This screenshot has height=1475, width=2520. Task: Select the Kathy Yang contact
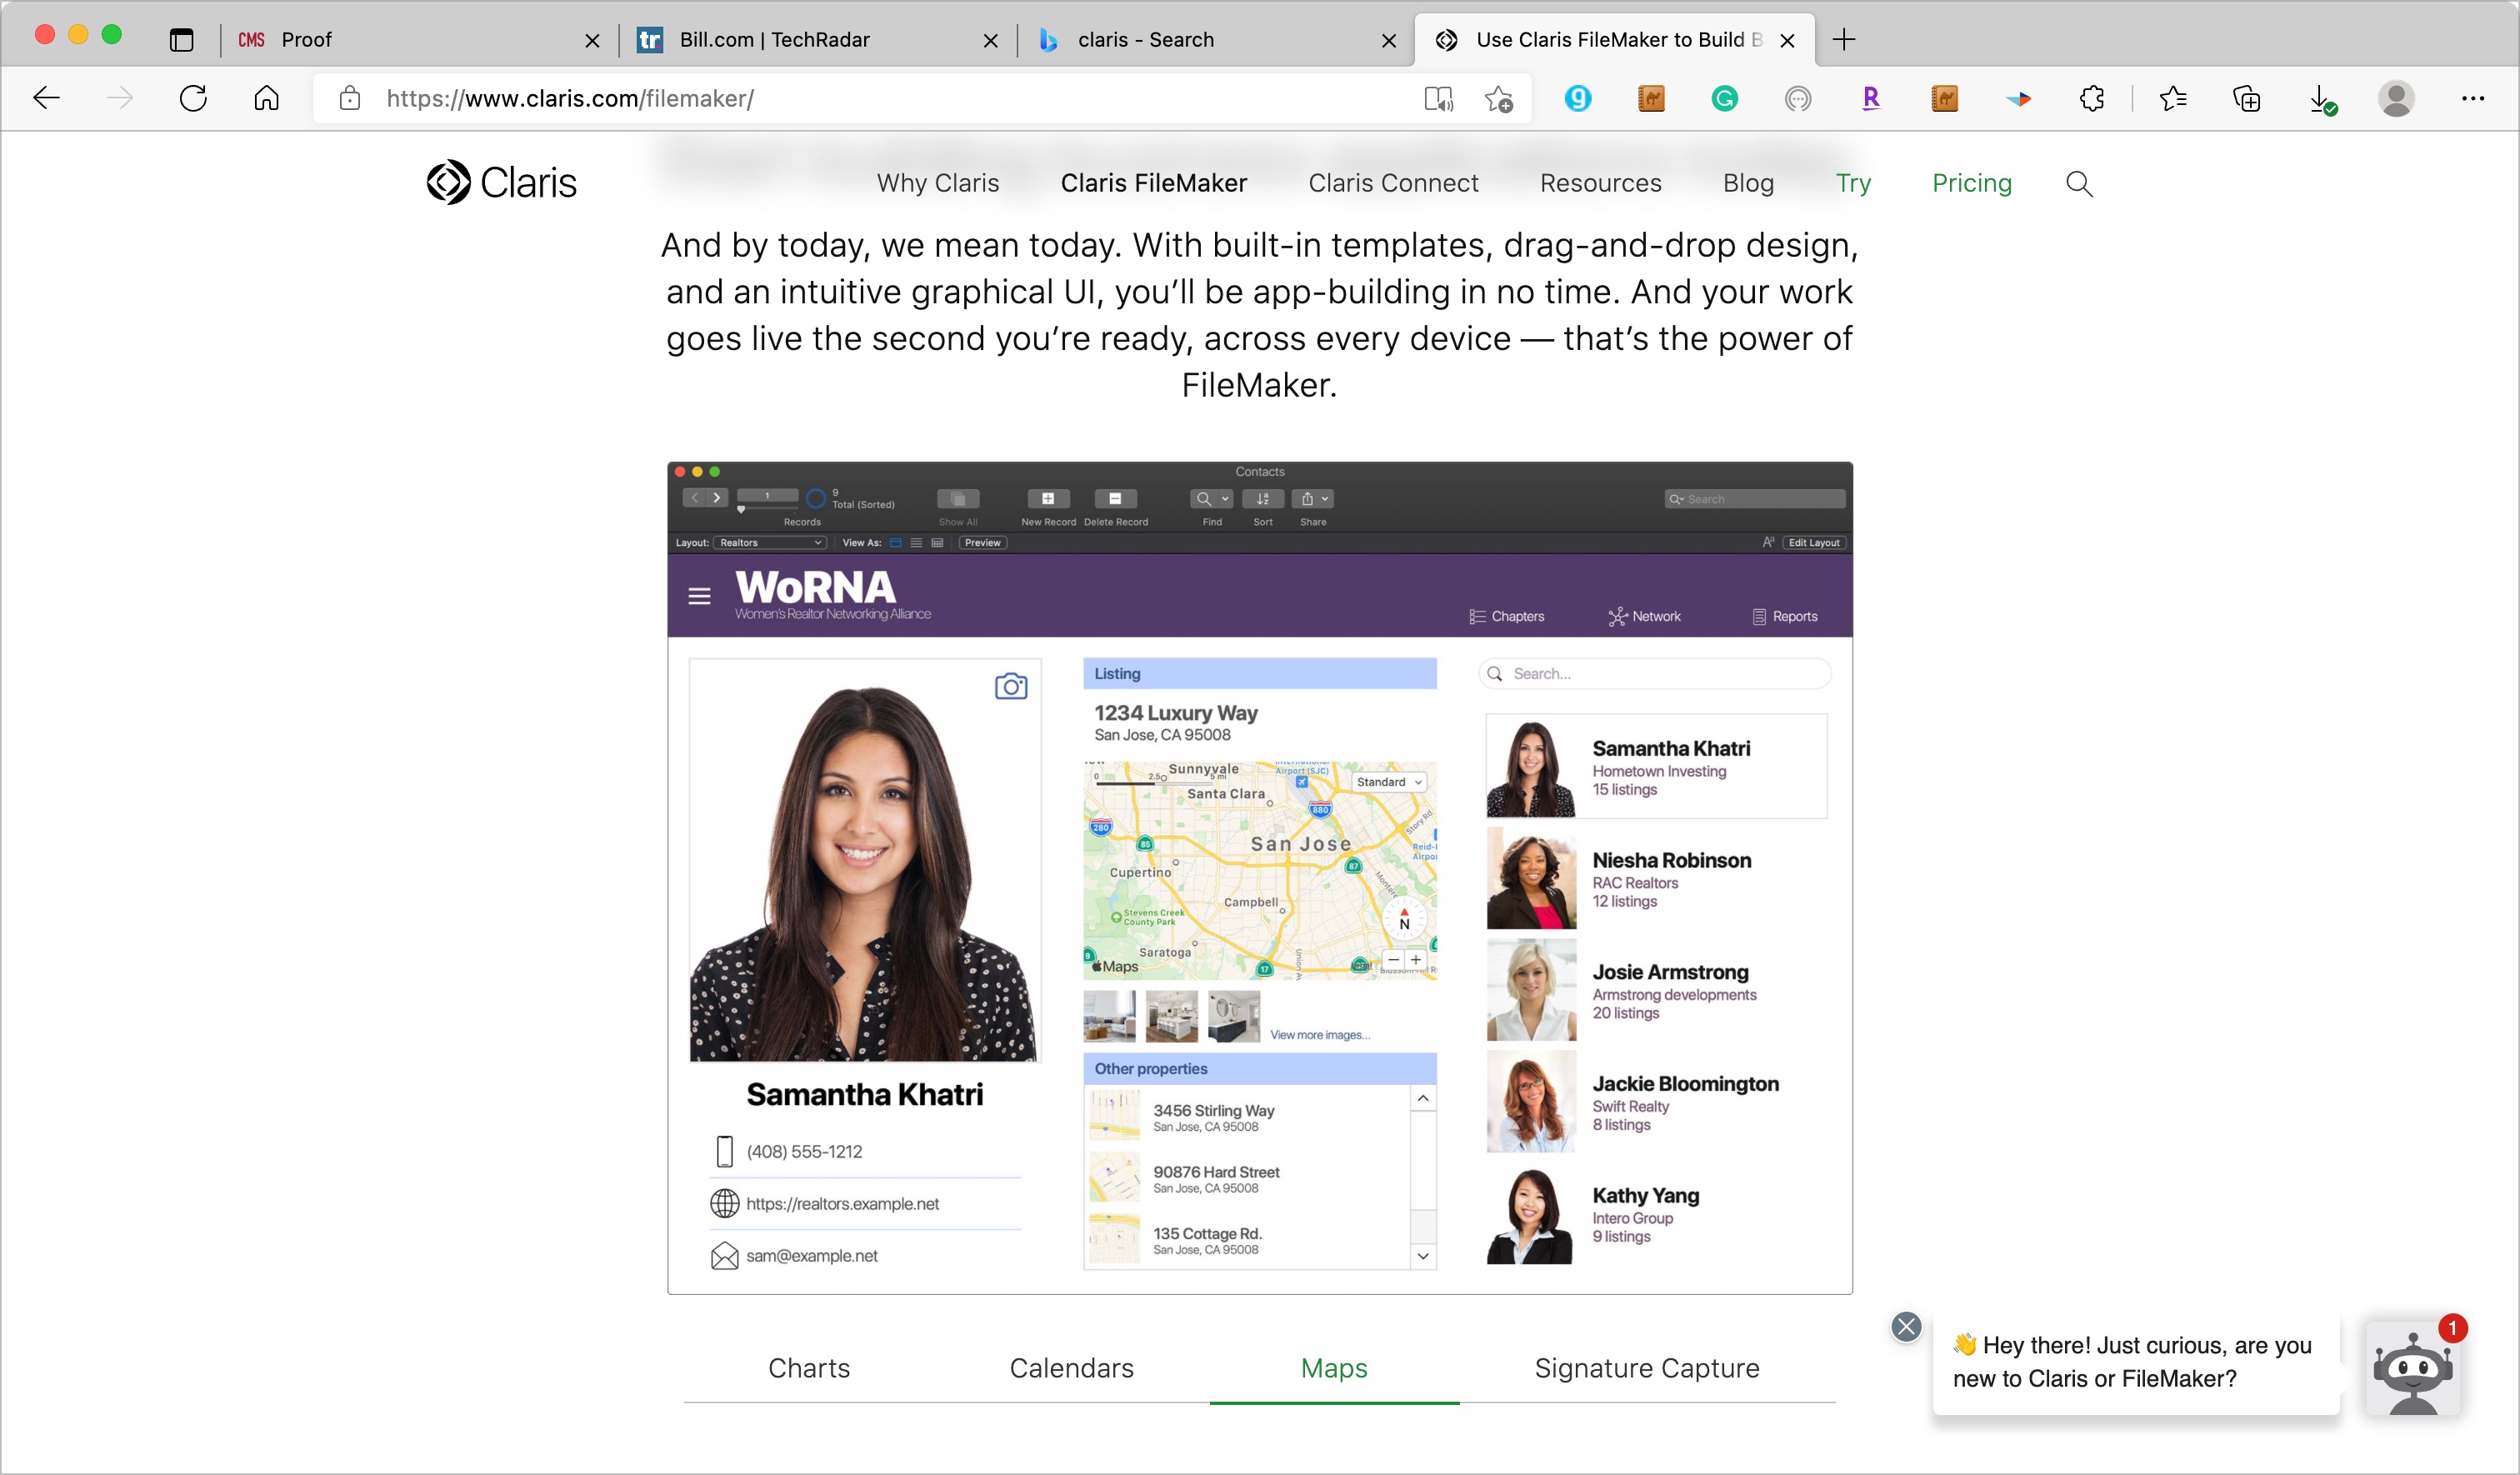[1656, 1214]
